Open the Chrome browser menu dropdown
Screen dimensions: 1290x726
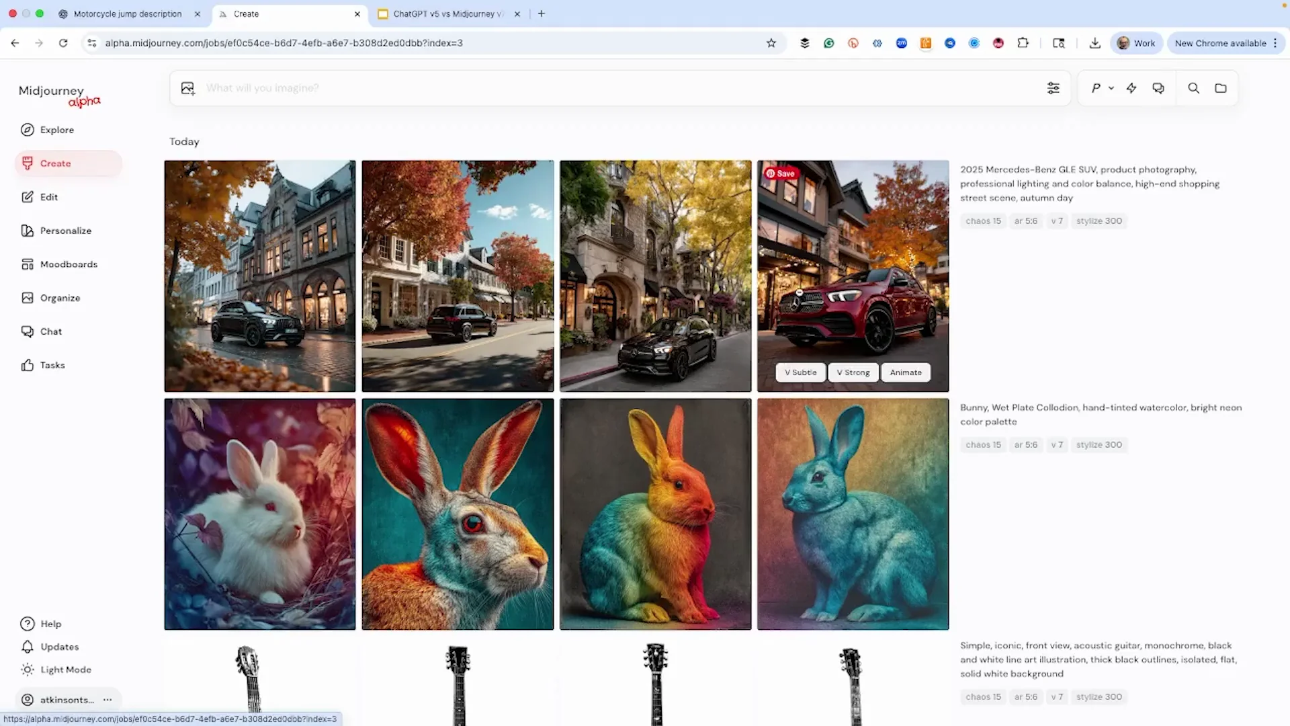coord(1276,43)
